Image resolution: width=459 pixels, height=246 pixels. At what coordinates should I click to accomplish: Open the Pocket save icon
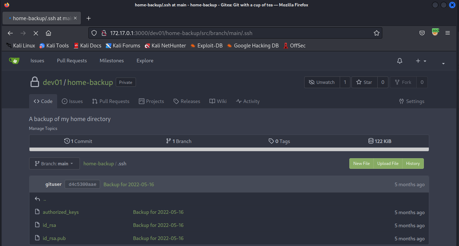pyautogui.click(x=422, y=33)
